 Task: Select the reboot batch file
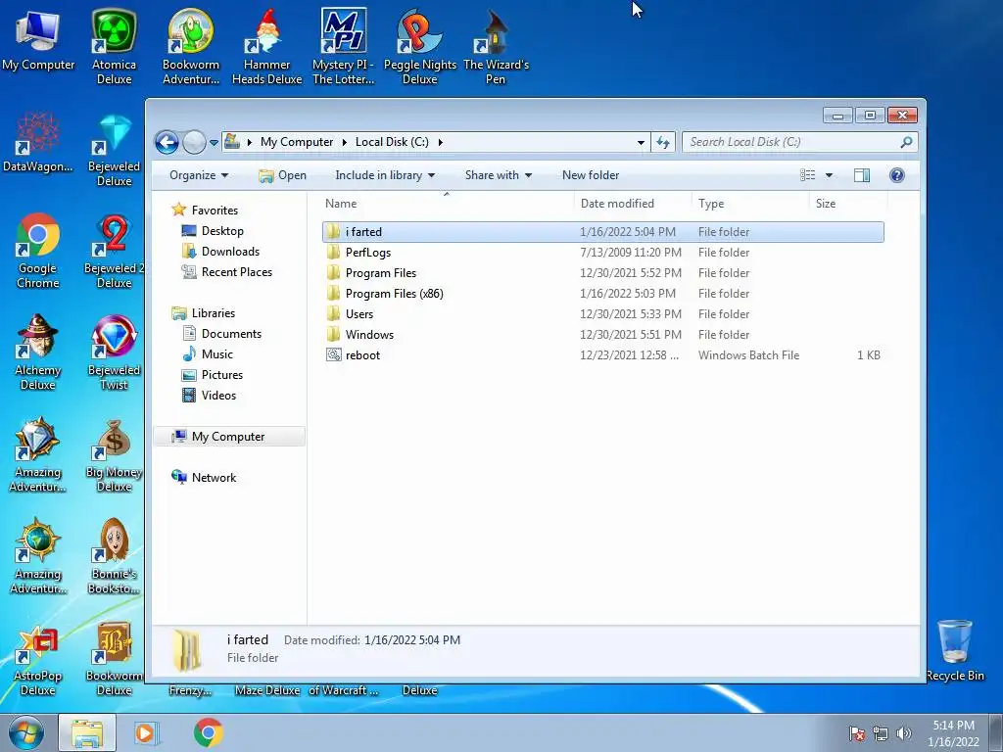click(603, 354)
